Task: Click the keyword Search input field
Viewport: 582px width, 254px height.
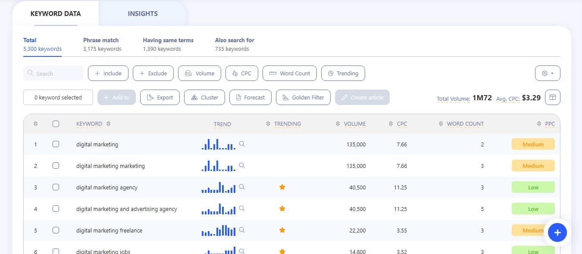Action: click(53, 73)
